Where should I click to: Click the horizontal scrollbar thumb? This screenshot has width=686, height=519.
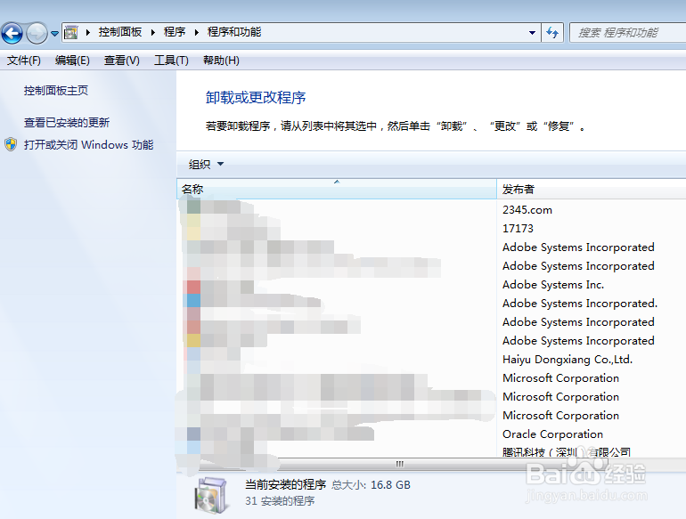400,464
